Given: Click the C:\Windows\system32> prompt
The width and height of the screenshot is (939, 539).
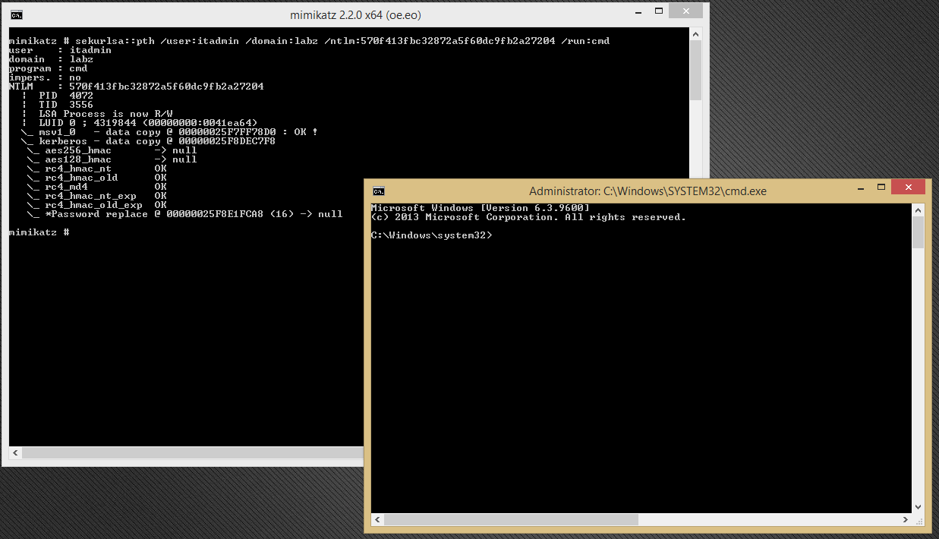Looking at the screenshot, I should [x=431, y=235].
